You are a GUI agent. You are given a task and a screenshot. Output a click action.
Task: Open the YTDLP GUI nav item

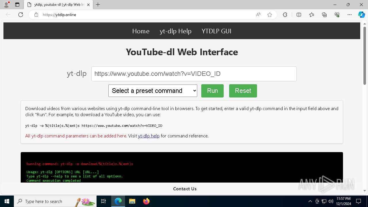coord(216,31)
